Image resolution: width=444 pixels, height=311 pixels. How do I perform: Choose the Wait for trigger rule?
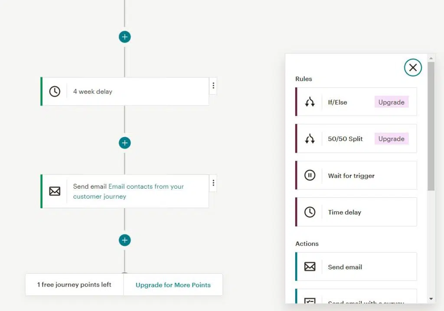356,175
